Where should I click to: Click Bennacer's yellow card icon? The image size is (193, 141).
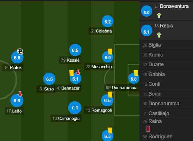coord(71,73)
